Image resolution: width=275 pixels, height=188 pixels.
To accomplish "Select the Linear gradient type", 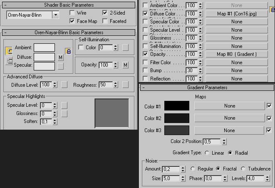I will point(207,153).
